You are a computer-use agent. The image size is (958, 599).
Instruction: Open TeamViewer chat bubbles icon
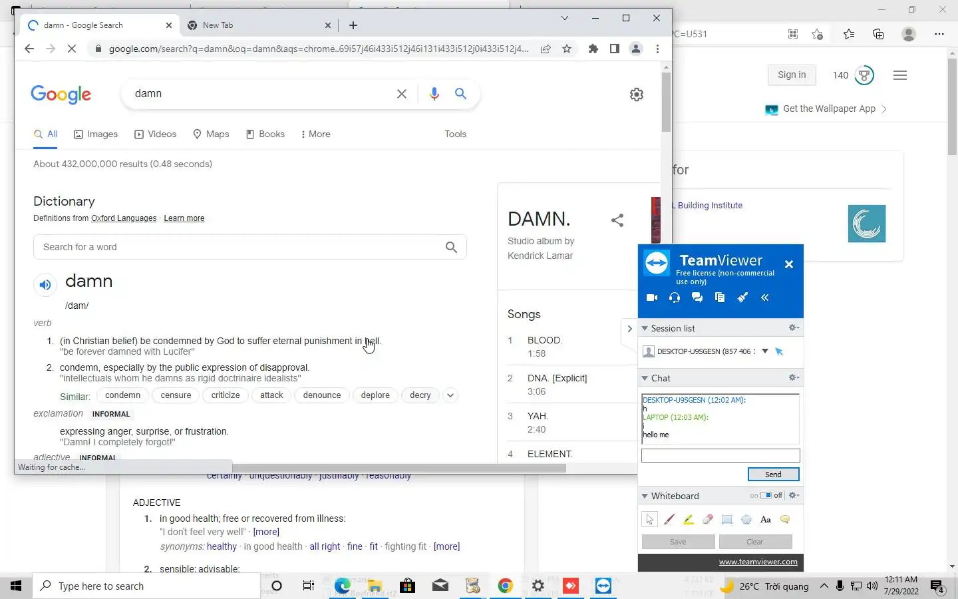coord(697,298)
